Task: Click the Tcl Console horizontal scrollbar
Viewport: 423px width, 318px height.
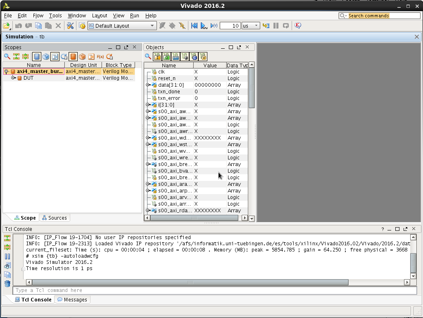Action: tap(190, 282)
